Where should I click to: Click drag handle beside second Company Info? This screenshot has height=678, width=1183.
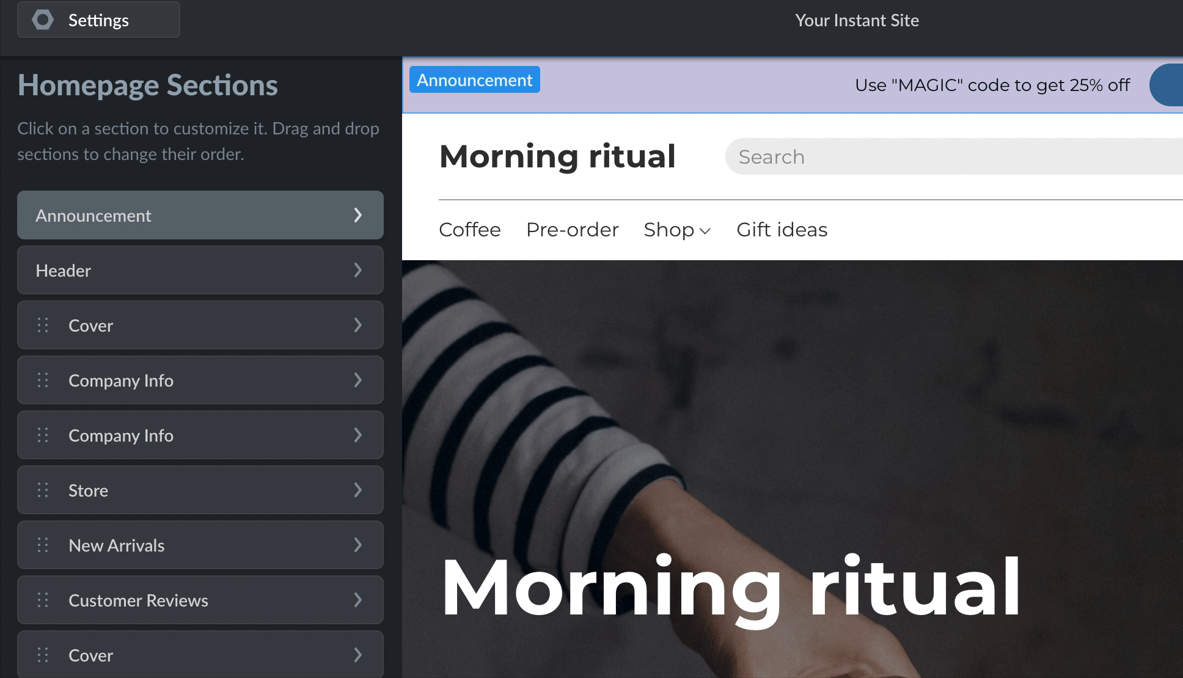(x=43, y=435)
